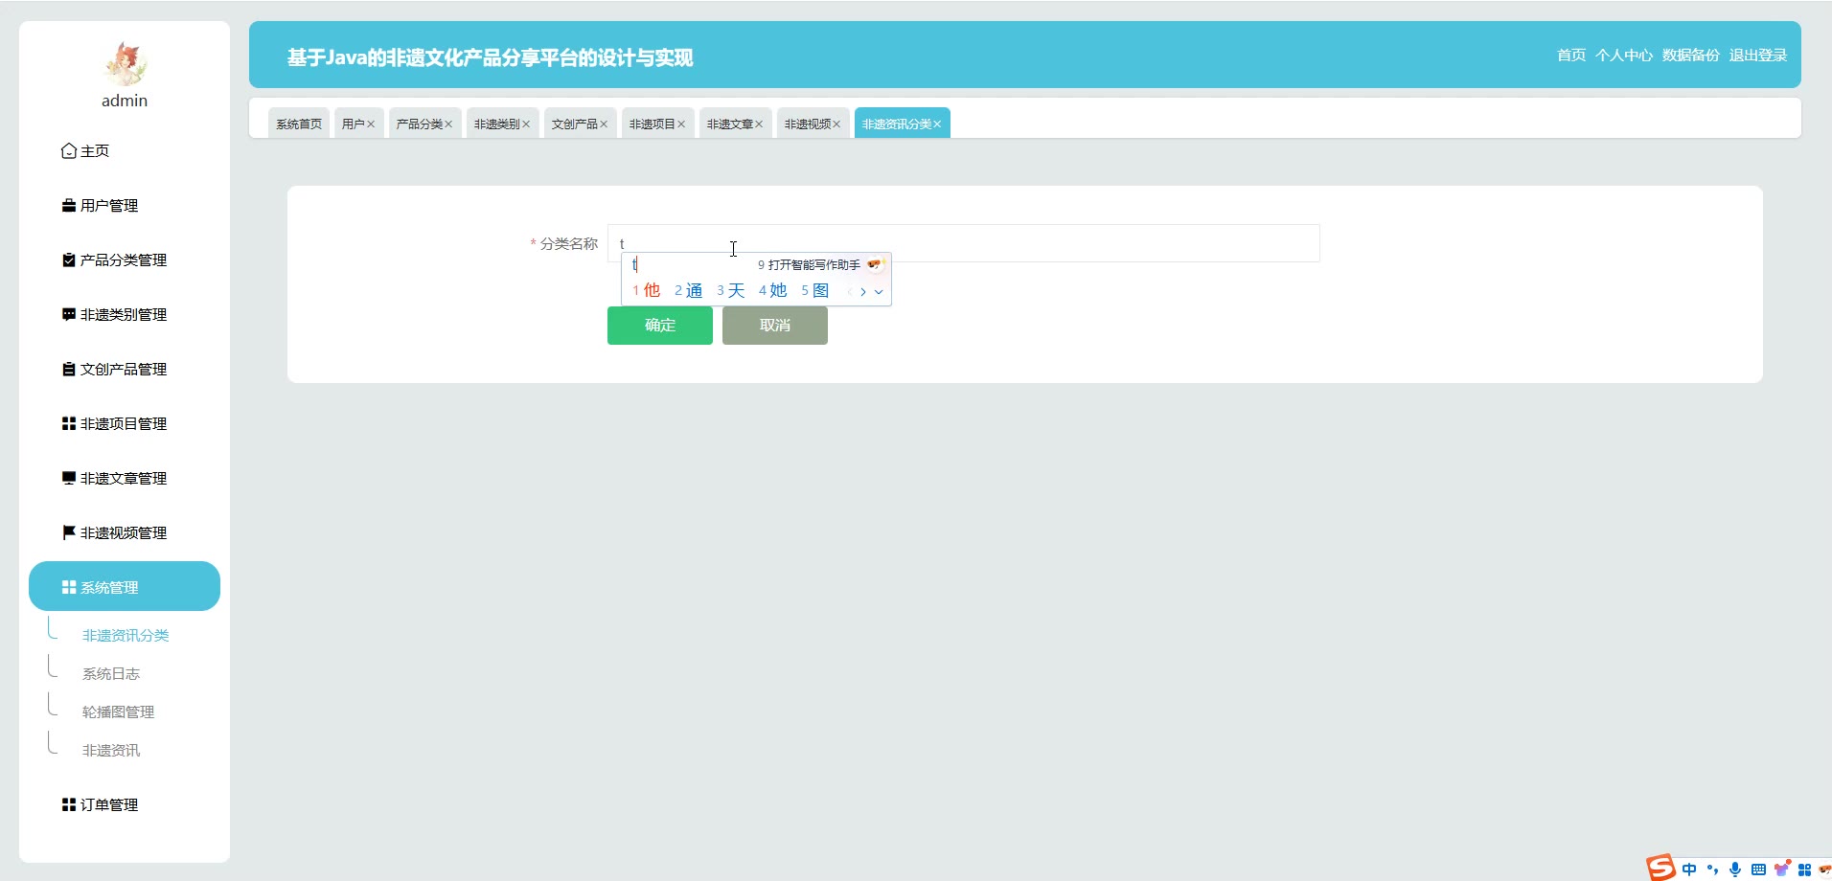Expand the 订单管理 sidebar menu
This screenshot has width=1832, height=881.
[125, 805]
